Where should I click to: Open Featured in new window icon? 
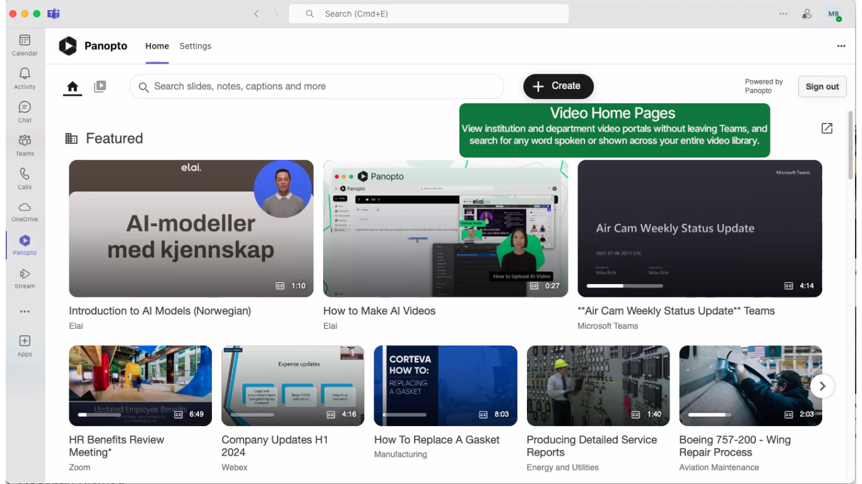pyautogui.click(x=827, y=129)
